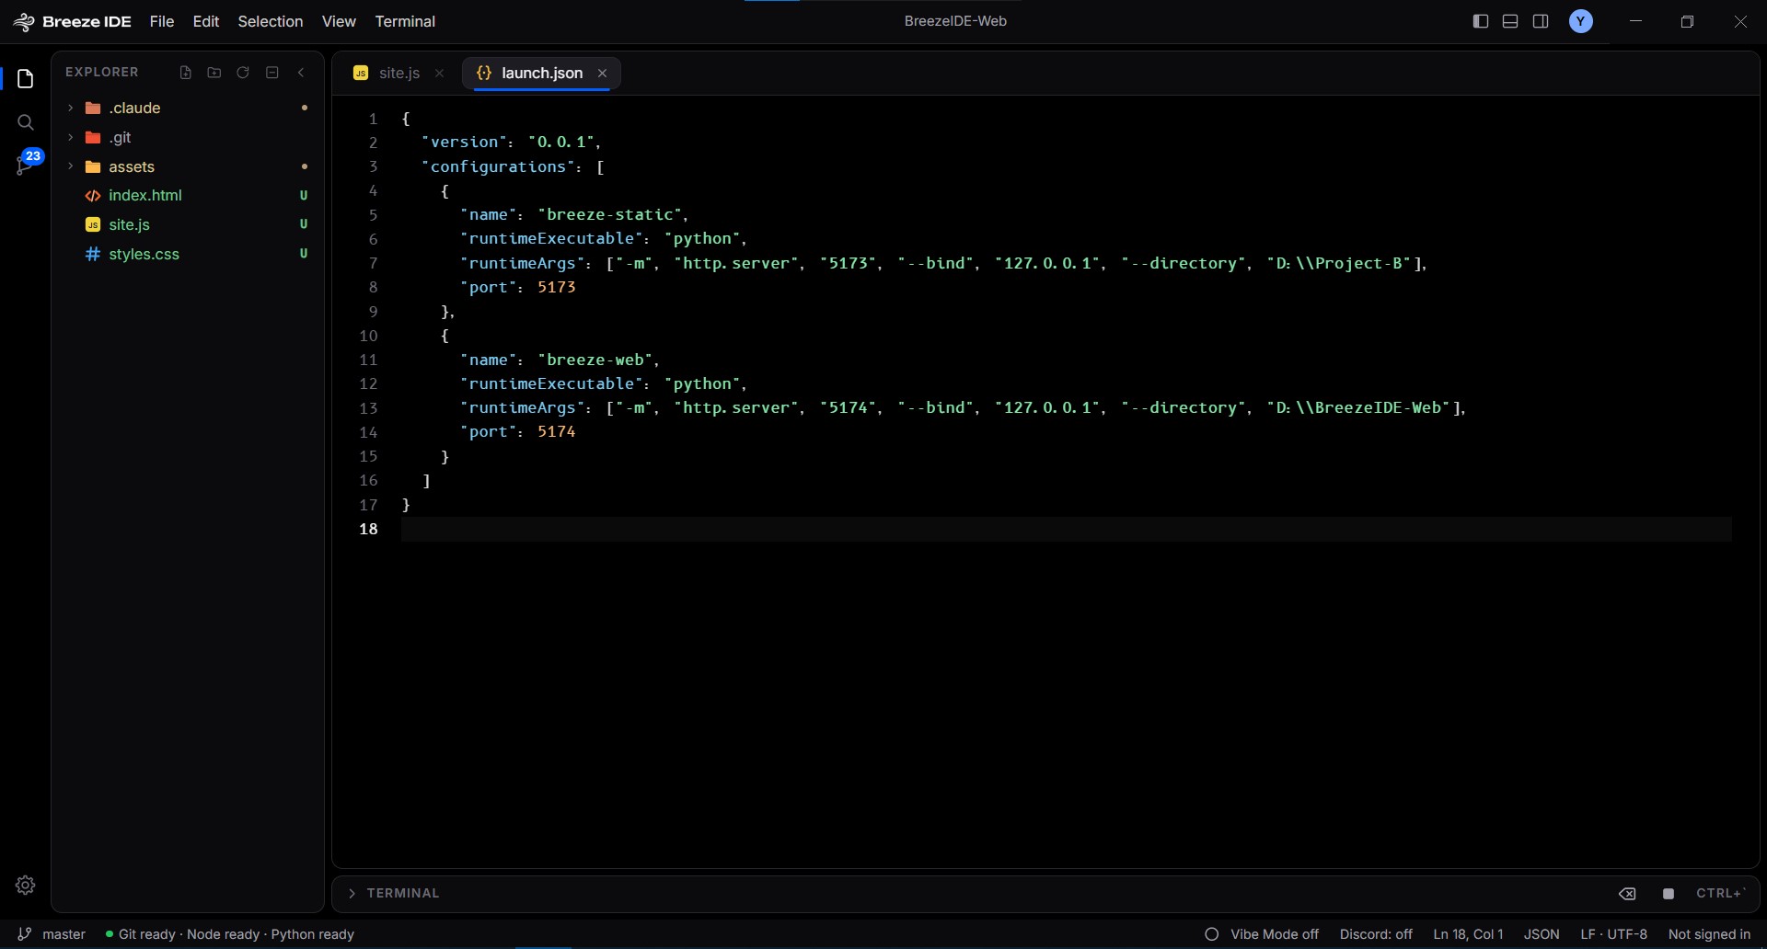
Task: Toggle the bottom panel layout icon
Action: pyautogui.click(x=1510, y=21)
